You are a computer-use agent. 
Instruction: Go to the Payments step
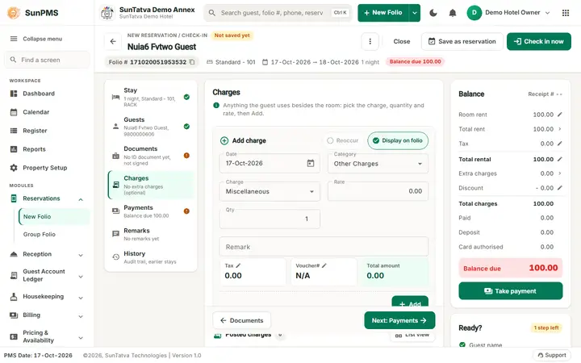click(151, 211)
